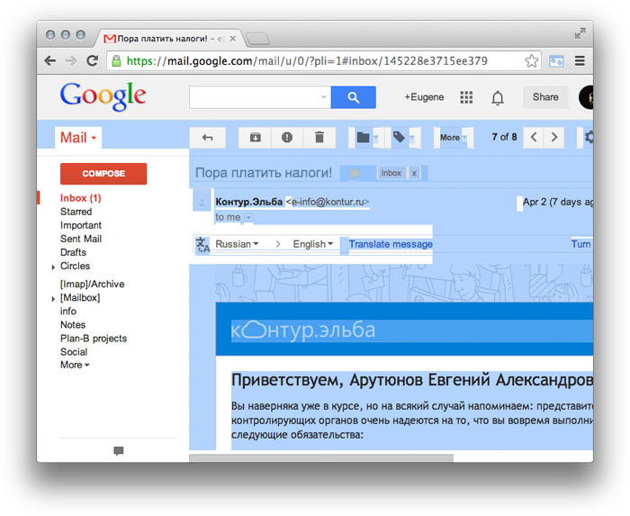The height and width of the screenshot is (516, 630).
Task: Open the Google apps grid
Action: tap(466, 97)
